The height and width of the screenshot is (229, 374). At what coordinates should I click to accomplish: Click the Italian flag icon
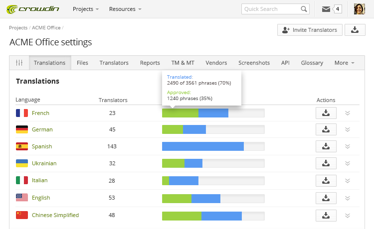22,180
